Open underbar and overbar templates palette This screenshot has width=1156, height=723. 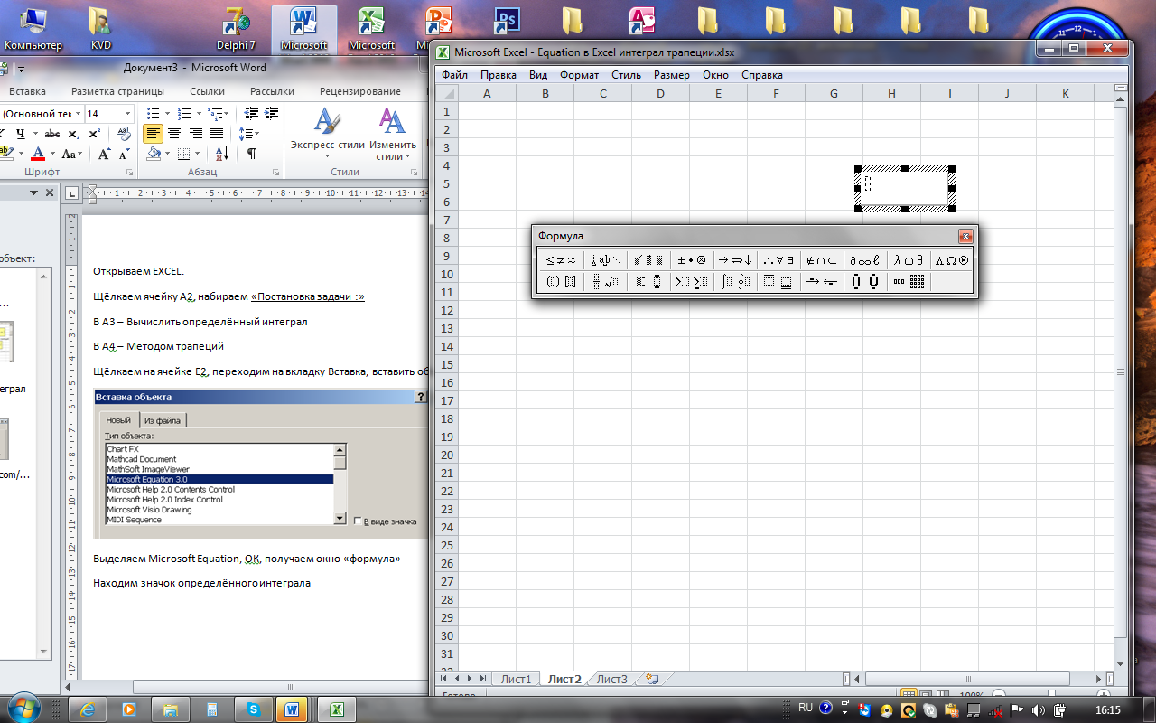[778, 282]
